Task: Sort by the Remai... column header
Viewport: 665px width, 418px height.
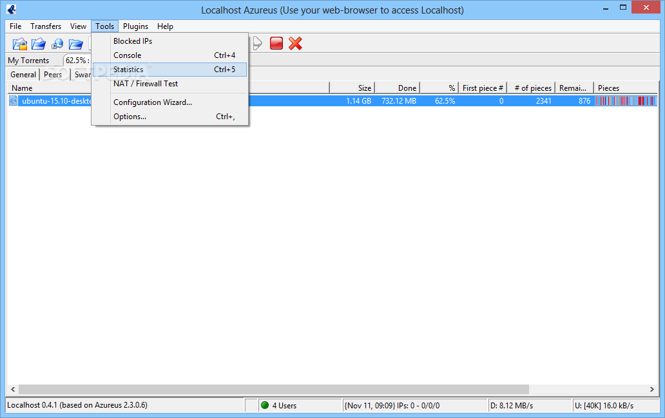Action: pos(574,88)
